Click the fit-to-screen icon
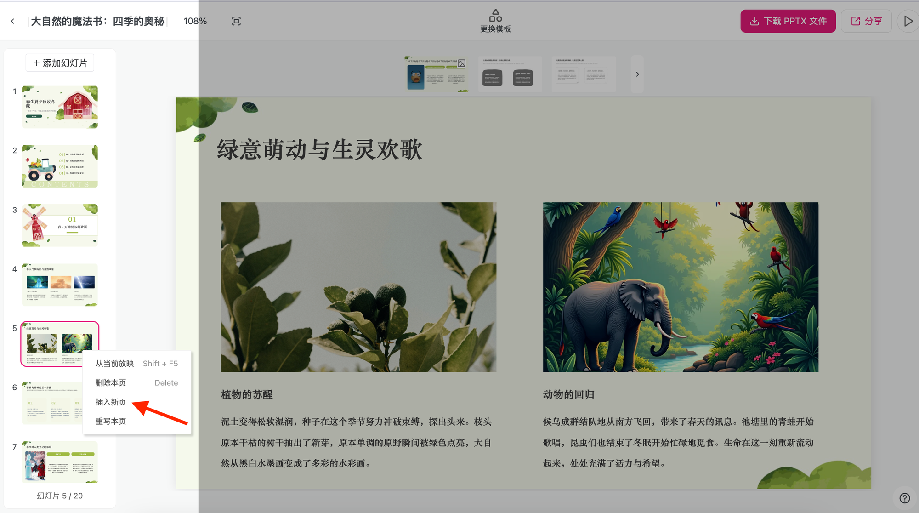Viewport: 919px width, 513px height. click(x=236, y=21)
